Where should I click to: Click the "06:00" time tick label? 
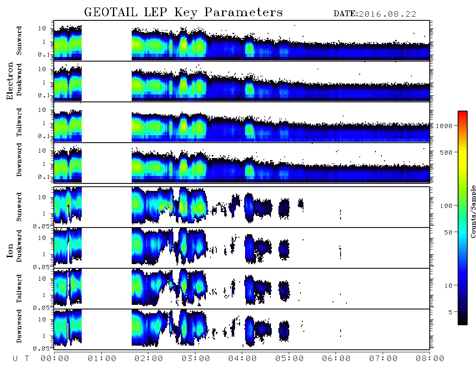(x=336, y=359)
